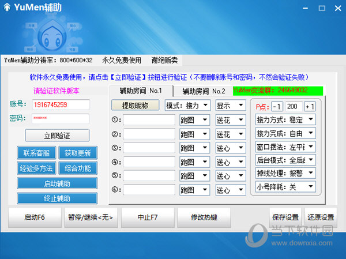Click the 中止F7 button

[148, 217]
